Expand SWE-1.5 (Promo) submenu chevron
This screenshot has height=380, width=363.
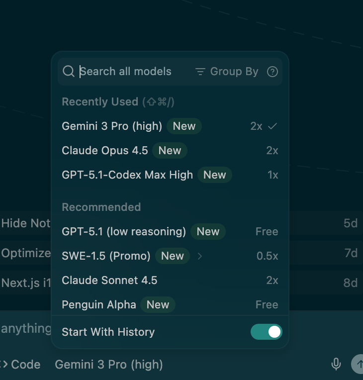[200, 256]
